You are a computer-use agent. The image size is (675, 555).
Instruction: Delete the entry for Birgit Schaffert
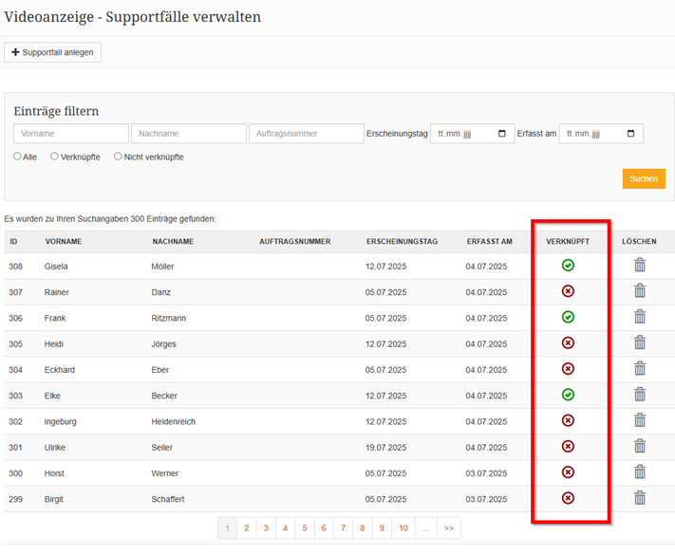640,498
